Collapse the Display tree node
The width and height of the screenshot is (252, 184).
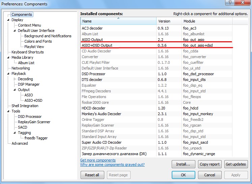8,20
